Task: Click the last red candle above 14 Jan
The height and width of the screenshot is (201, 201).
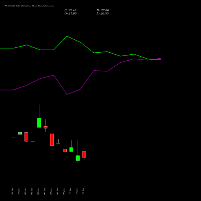Action: pos(84,154)
